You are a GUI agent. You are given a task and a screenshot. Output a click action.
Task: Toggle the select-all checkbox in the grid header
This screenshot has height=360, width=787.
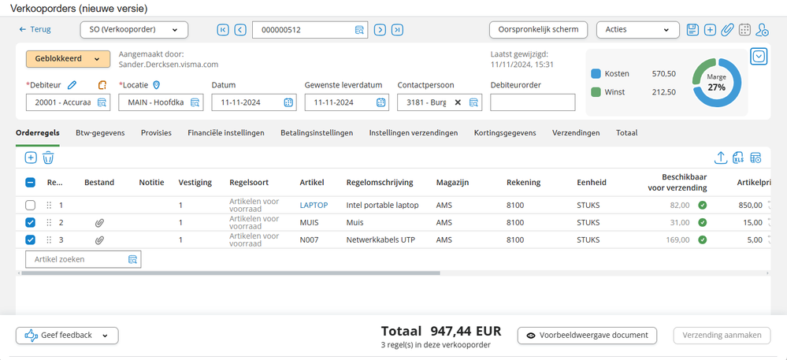coord(30,183)
